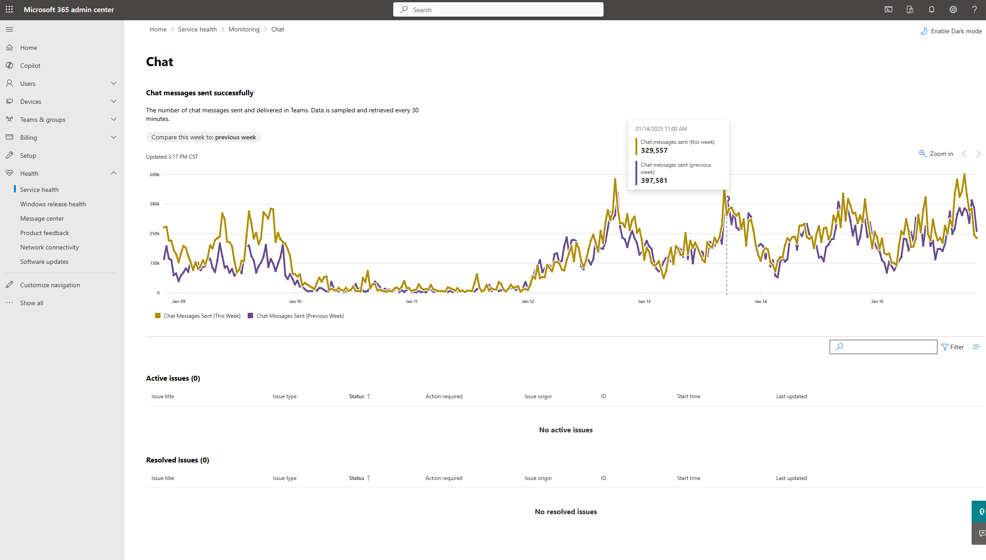
Task: Sort Resolved issues by Status column
Action: pos(360,478)
